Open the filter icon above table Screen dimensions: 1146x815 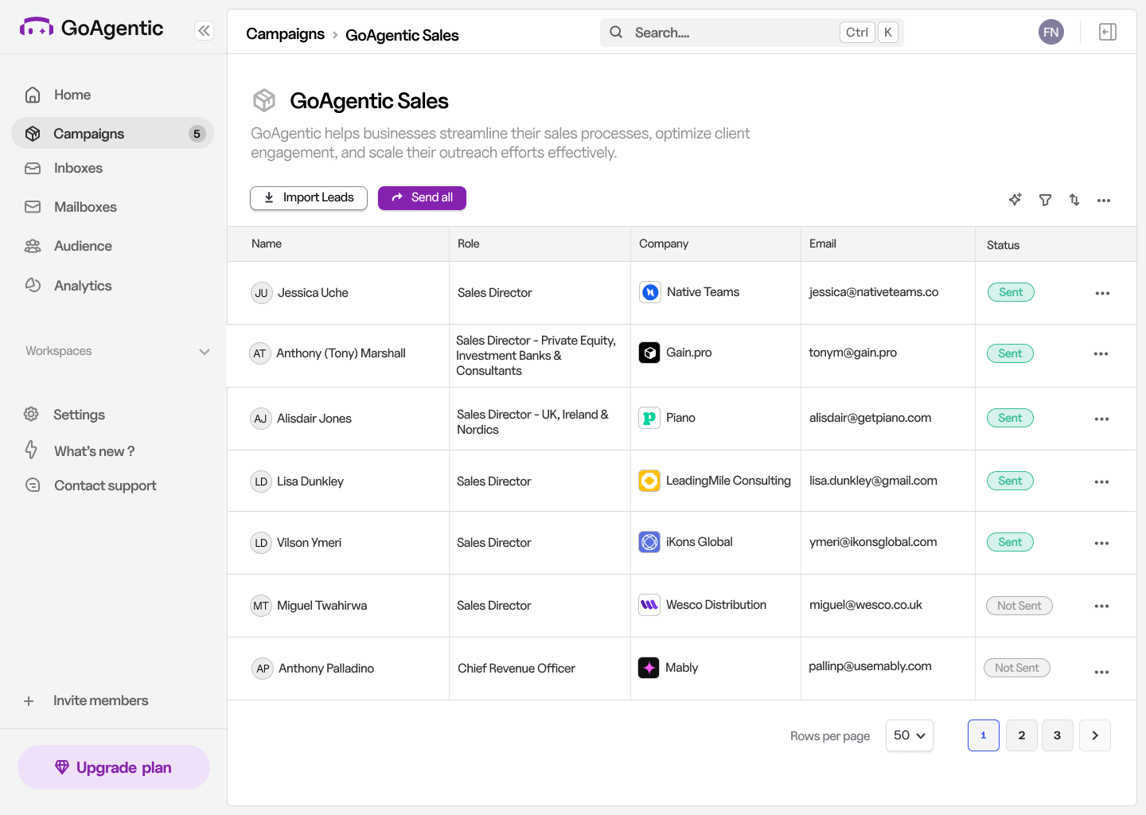[x=1045, y=200]
